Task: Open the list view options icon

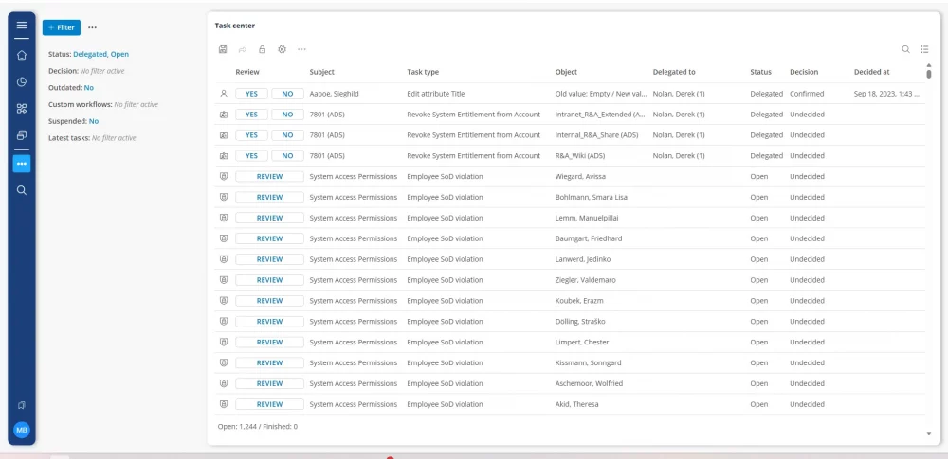Action: pyautogui.click(x=925, y=49)
